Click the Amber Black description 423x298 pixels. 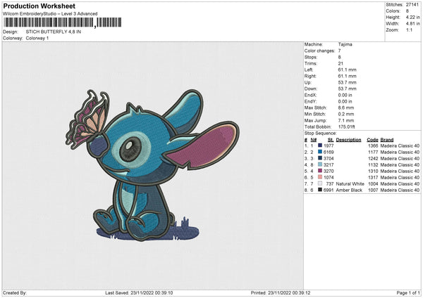tap(349, 190)
